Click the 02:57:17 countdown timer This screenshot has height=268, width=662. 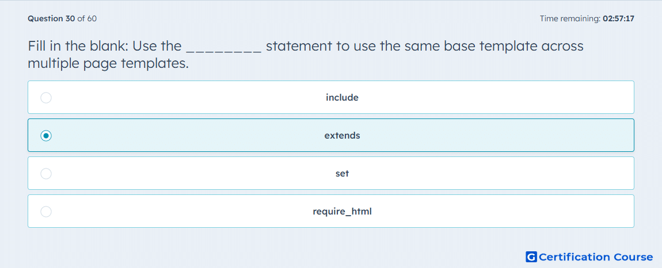tap(618, 18)
